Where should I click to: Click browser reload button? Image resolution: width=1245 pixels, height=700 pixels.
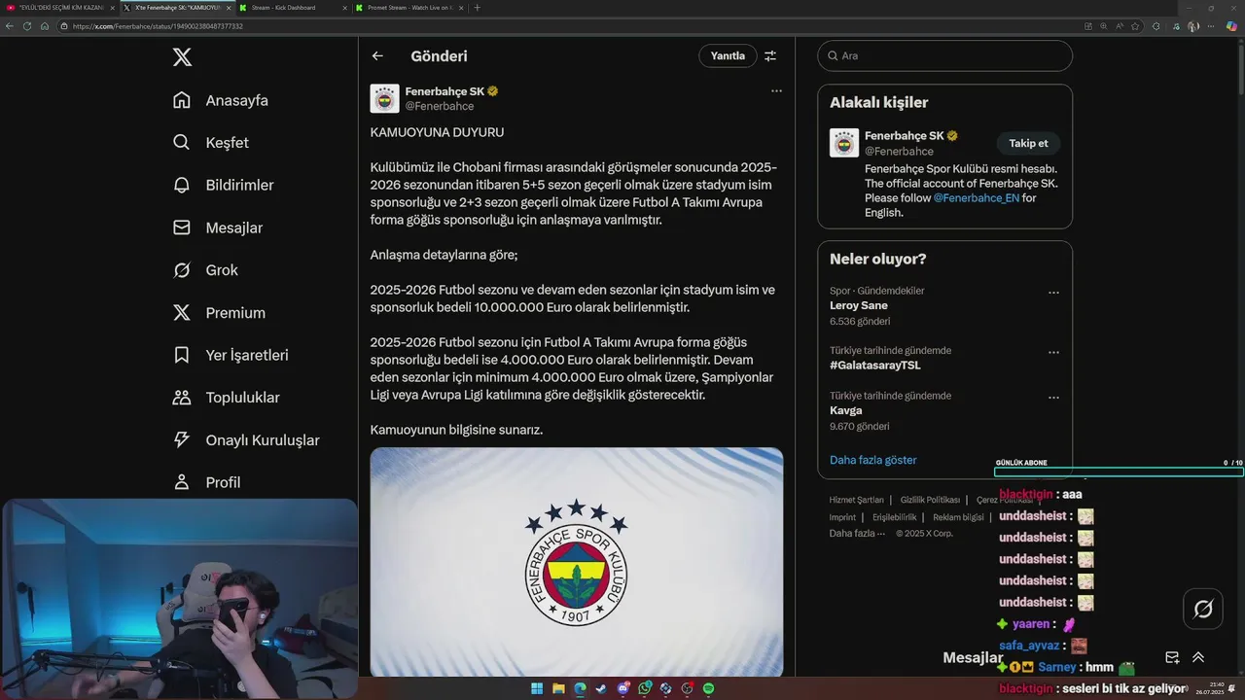pyautogui.click(x=27, y=26)
